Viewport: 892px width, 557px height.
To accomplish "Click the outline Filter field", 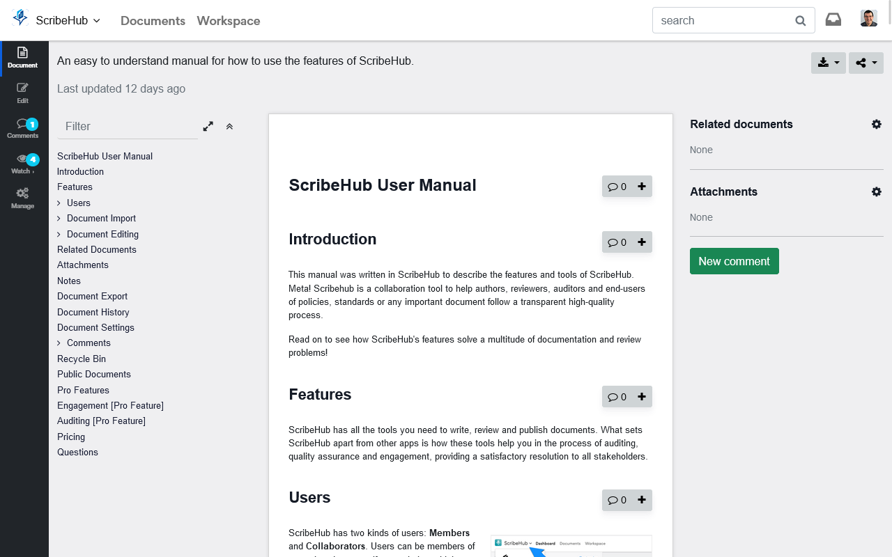I will click(128, 126).
